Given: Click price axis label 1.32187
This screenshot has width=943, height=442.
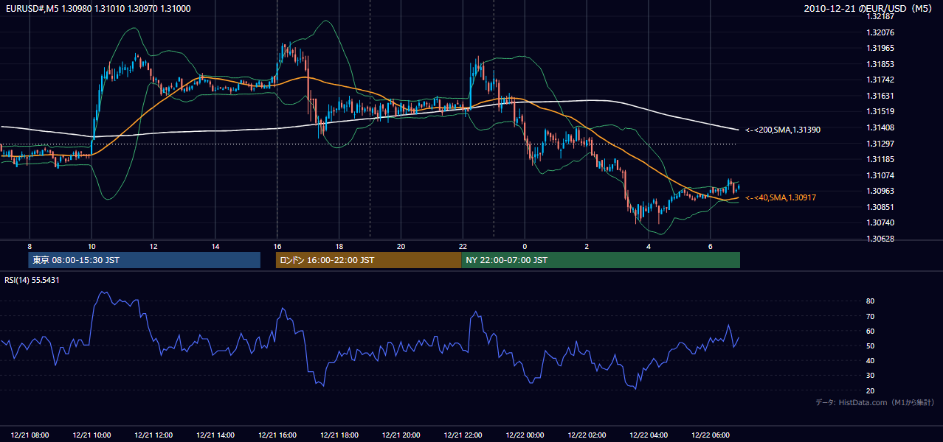Looking at the screenshot, I should point(880,16).
